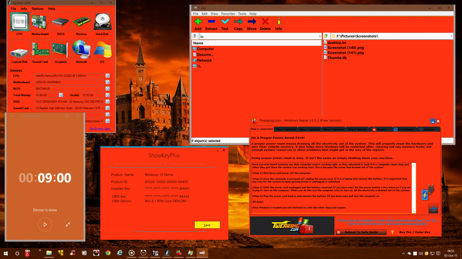Click the Name column header in 7-Zip

click(204, 43)
